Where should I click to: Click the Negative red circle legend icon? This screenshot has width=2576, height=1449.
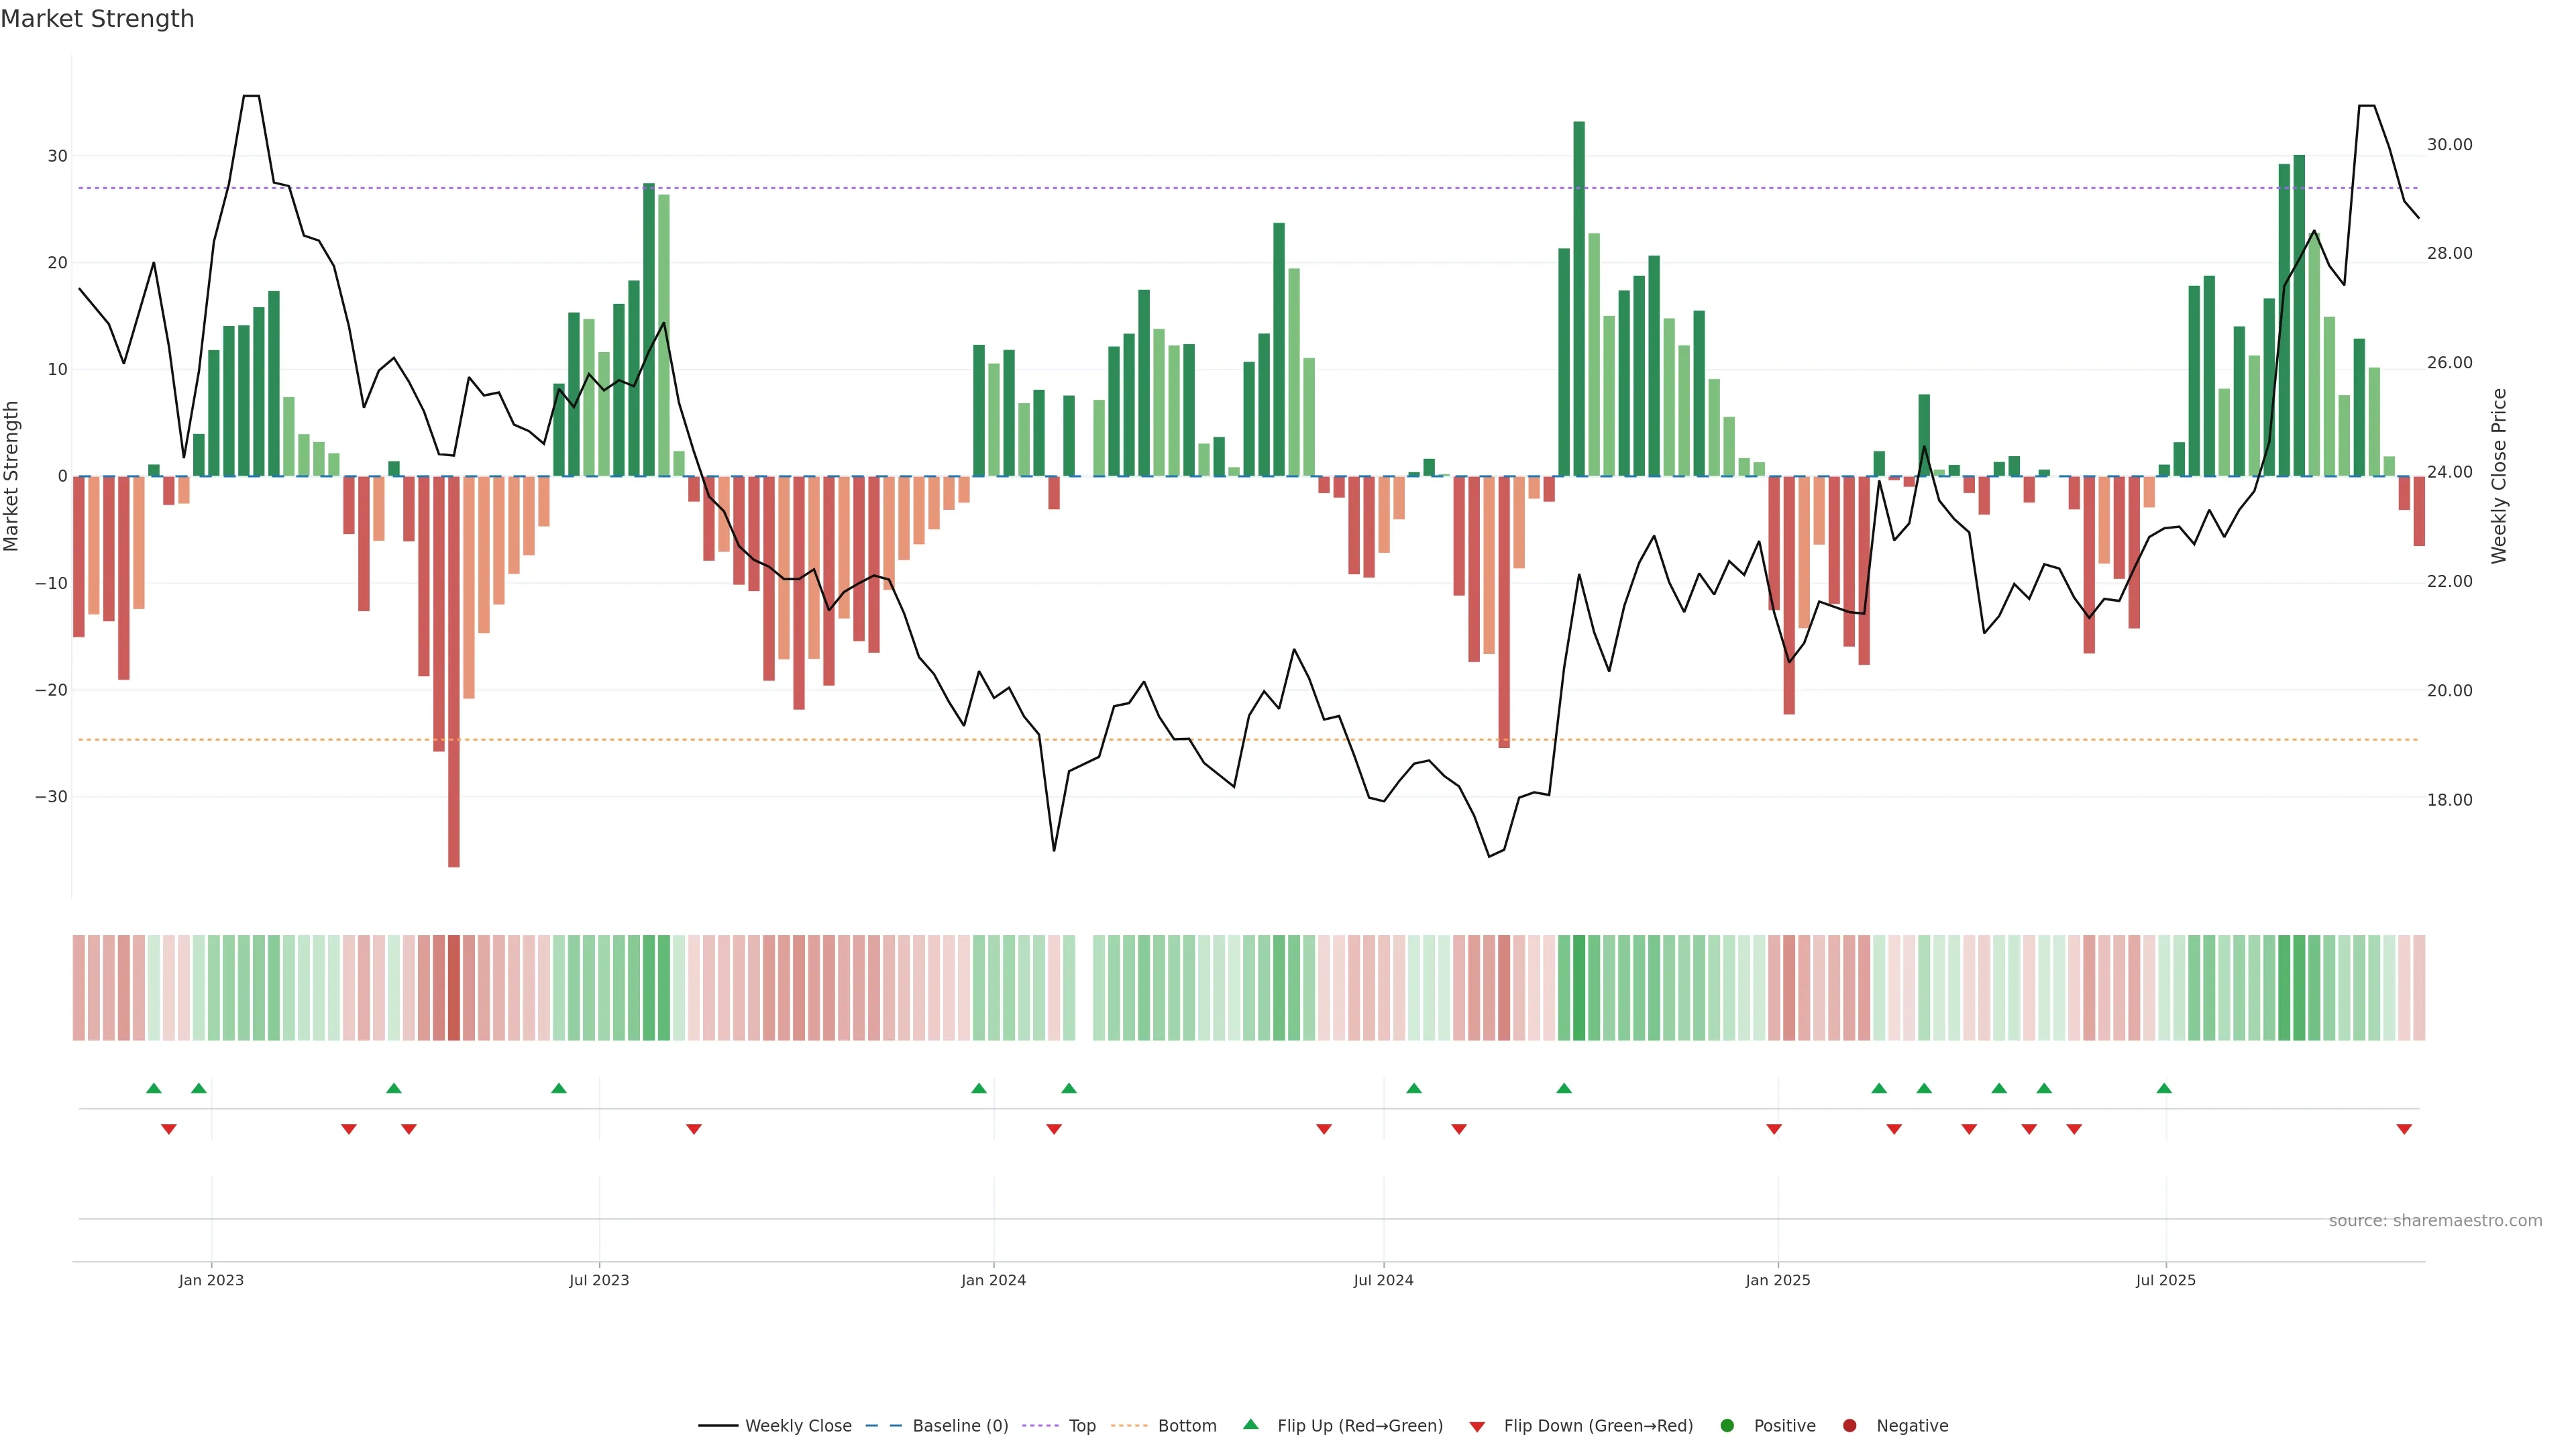1849,1425
